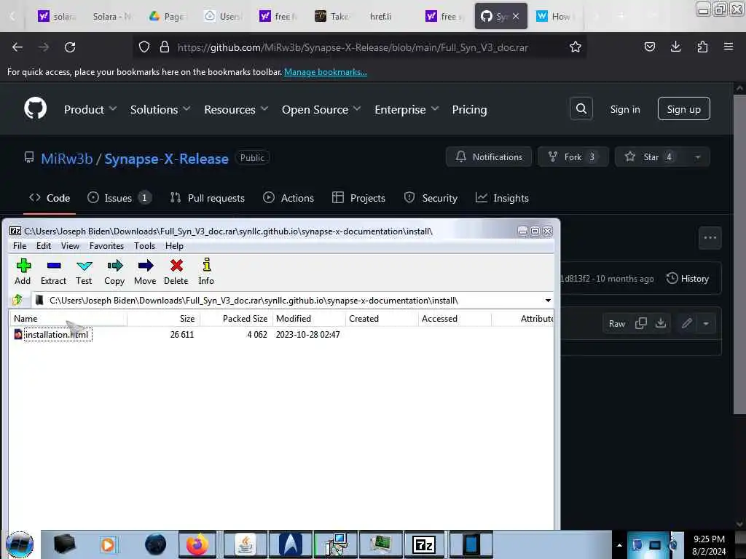This screenshot has height=559, width=746.
Task: Click the Test icon in 7-Zip
Action: click(84, 272)
